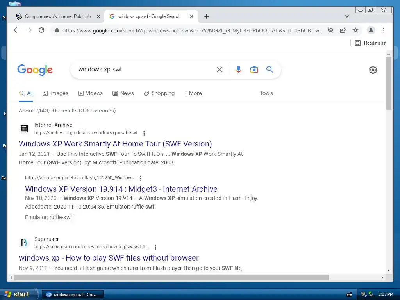400x300 pixels.
Task: Bookmark this page with the star icon
Action: 355,30
